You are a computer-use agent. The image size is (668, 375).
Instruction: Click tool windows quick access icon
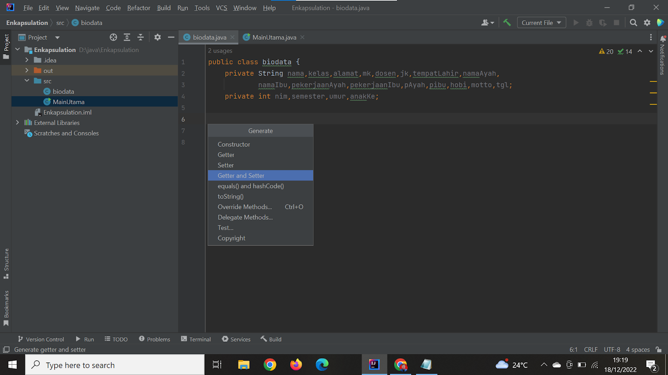[x=6, y=350]
